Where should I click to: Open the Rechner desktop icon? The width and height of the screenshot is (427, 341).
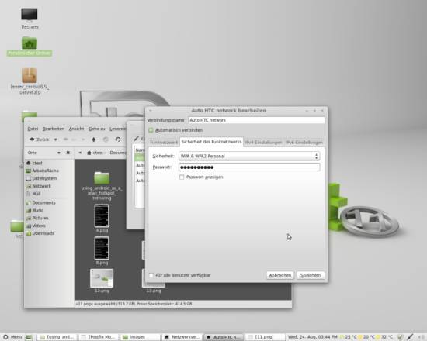[30, 19]
